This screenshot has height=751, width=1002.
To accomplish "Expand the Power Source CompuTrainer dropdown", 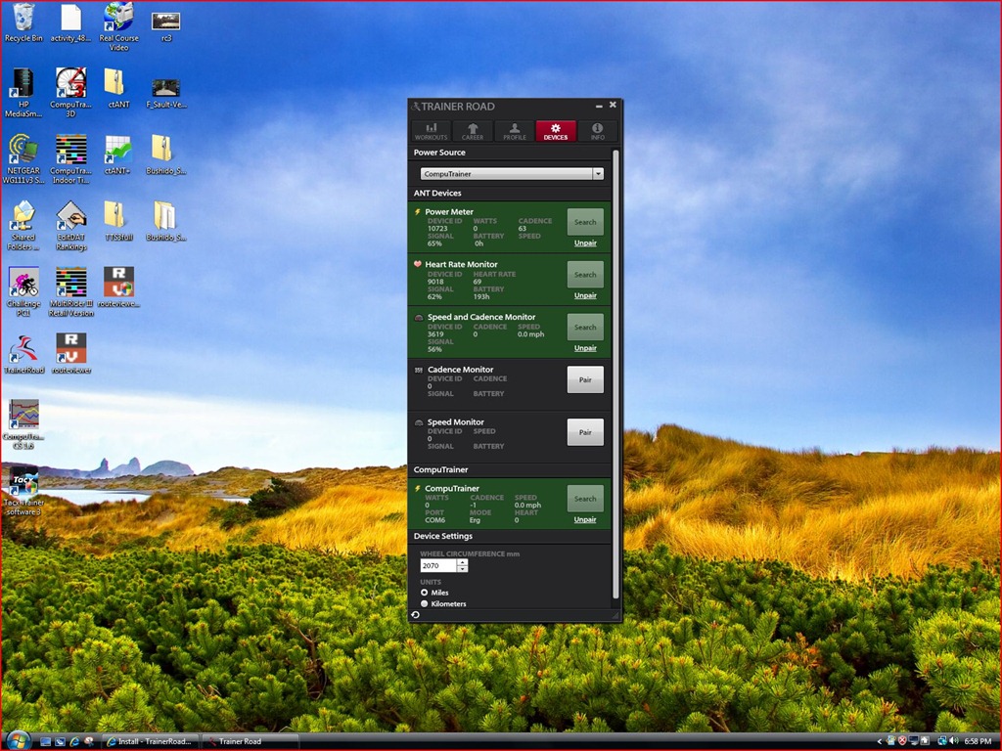I will point(598,174).
